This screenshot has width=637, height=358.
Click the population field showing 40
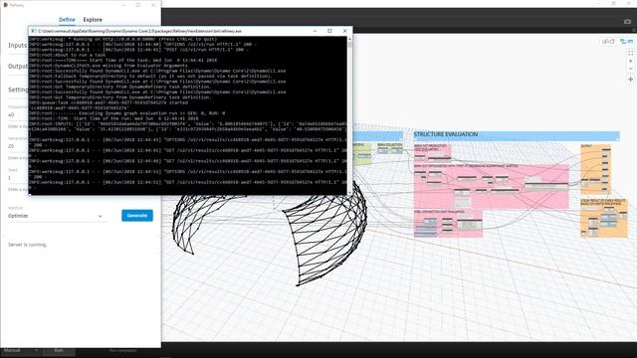18,114
